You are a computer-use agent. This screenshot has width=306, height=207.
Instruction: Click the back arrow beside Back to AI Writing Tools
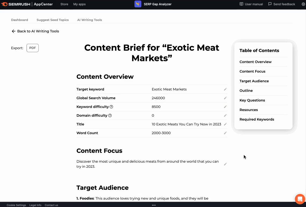(13, 31)
